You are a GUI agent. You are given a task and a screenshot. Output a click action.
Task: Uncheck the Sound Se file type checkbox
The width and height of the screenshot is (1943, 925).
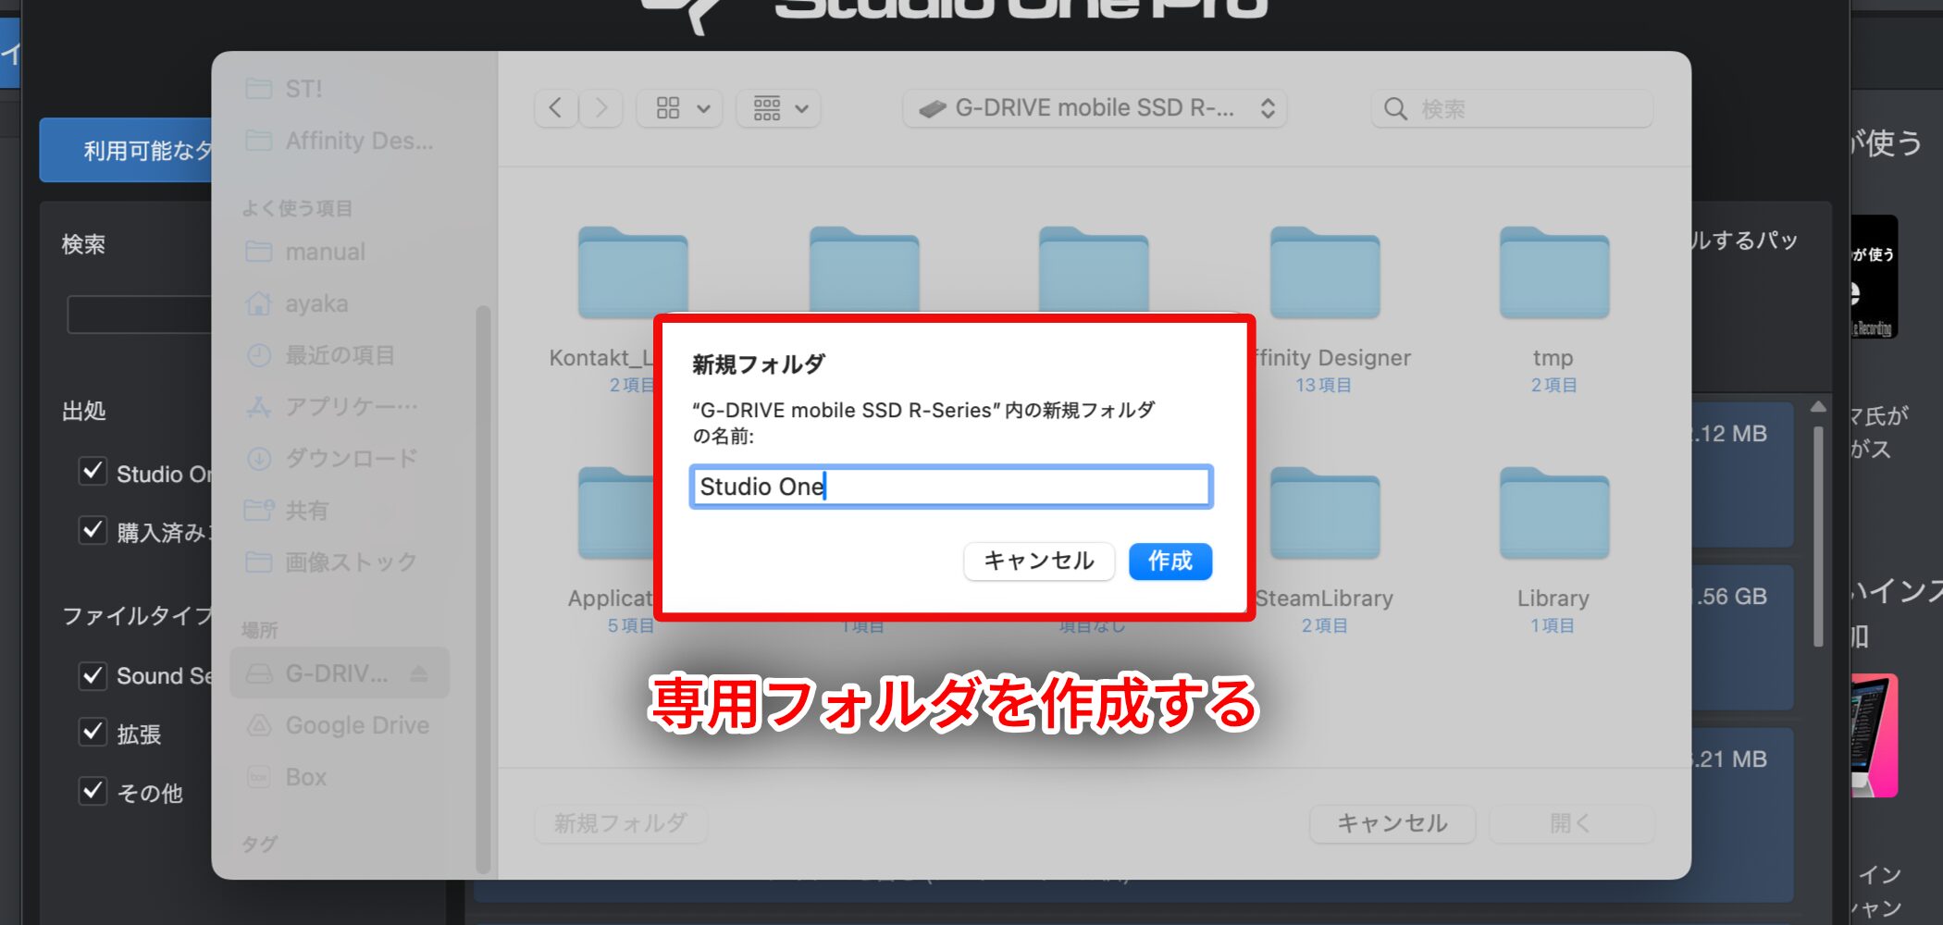(x=93, y=675)
